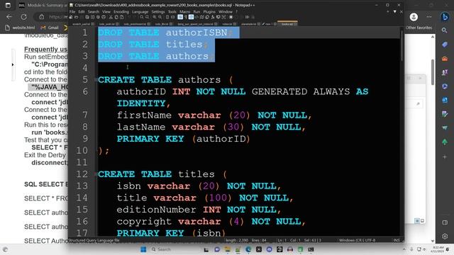
Task: Click the Copy toolbar icon in Notepad++
Action: 116,17
